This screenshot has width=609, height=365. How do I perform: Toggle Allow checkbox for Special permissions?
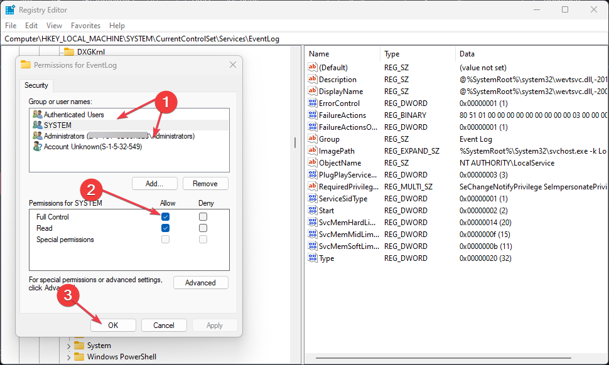tap(165, 240)
